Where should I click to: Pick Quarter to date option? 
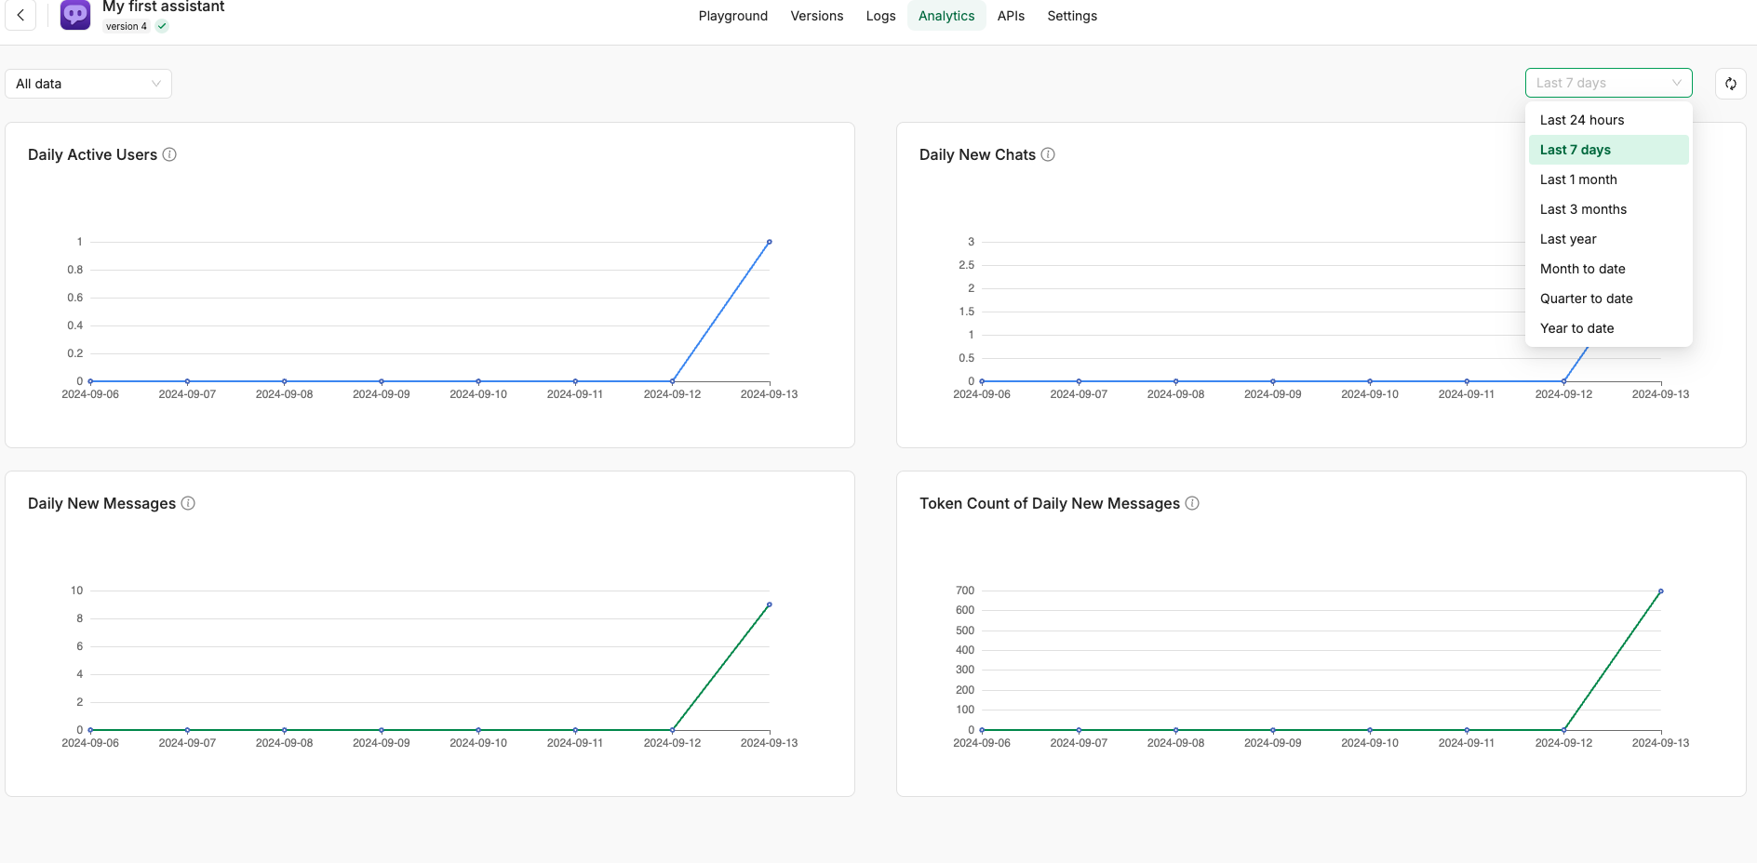point(1608,299)
